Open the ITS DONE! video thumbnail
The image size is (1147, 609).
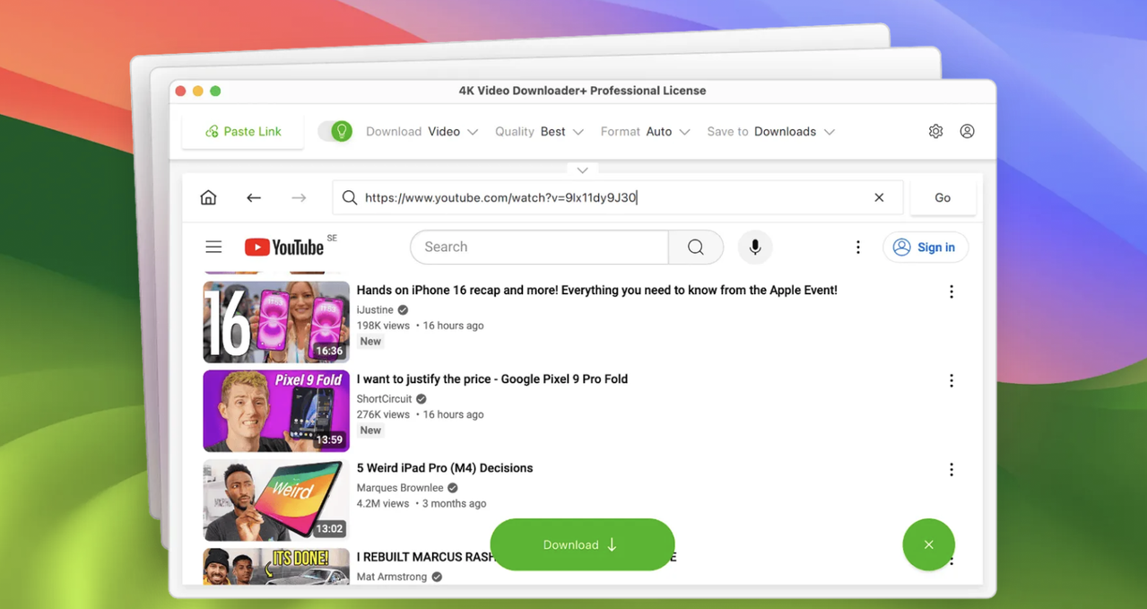[x=276, y=567]
